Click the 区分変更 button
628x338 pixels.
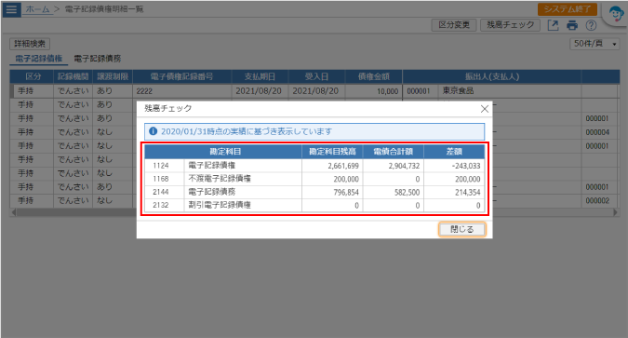tap(454, 25)
